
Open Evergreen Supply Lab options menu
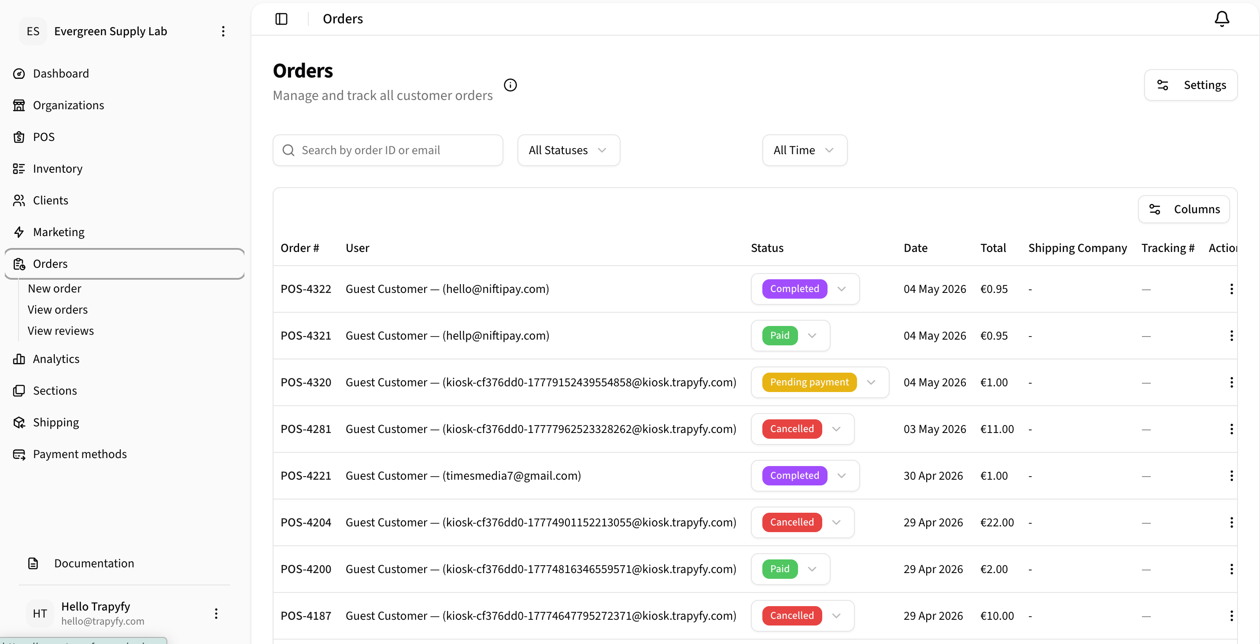pos(223,31)
